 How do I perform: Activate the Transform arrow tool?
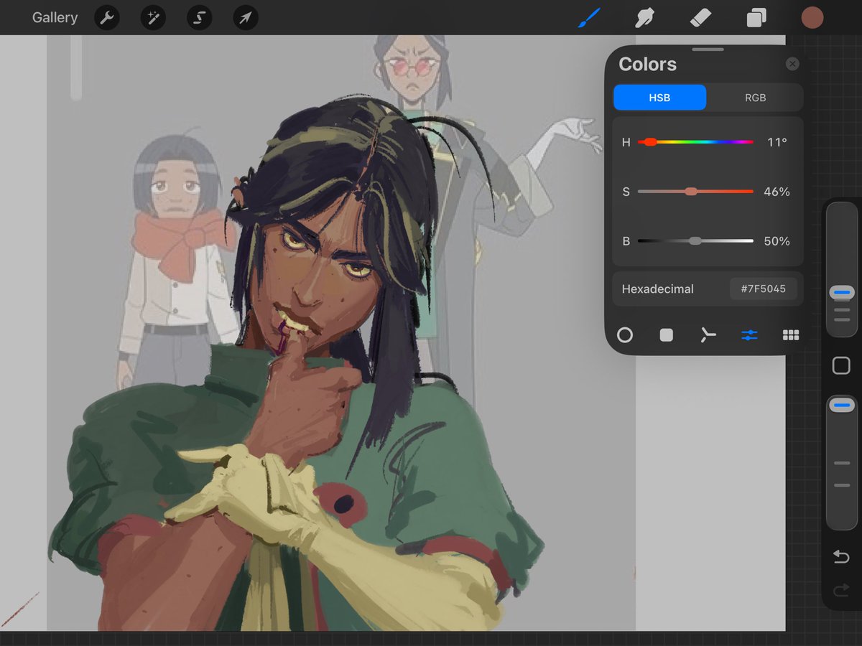pos(246,18)
